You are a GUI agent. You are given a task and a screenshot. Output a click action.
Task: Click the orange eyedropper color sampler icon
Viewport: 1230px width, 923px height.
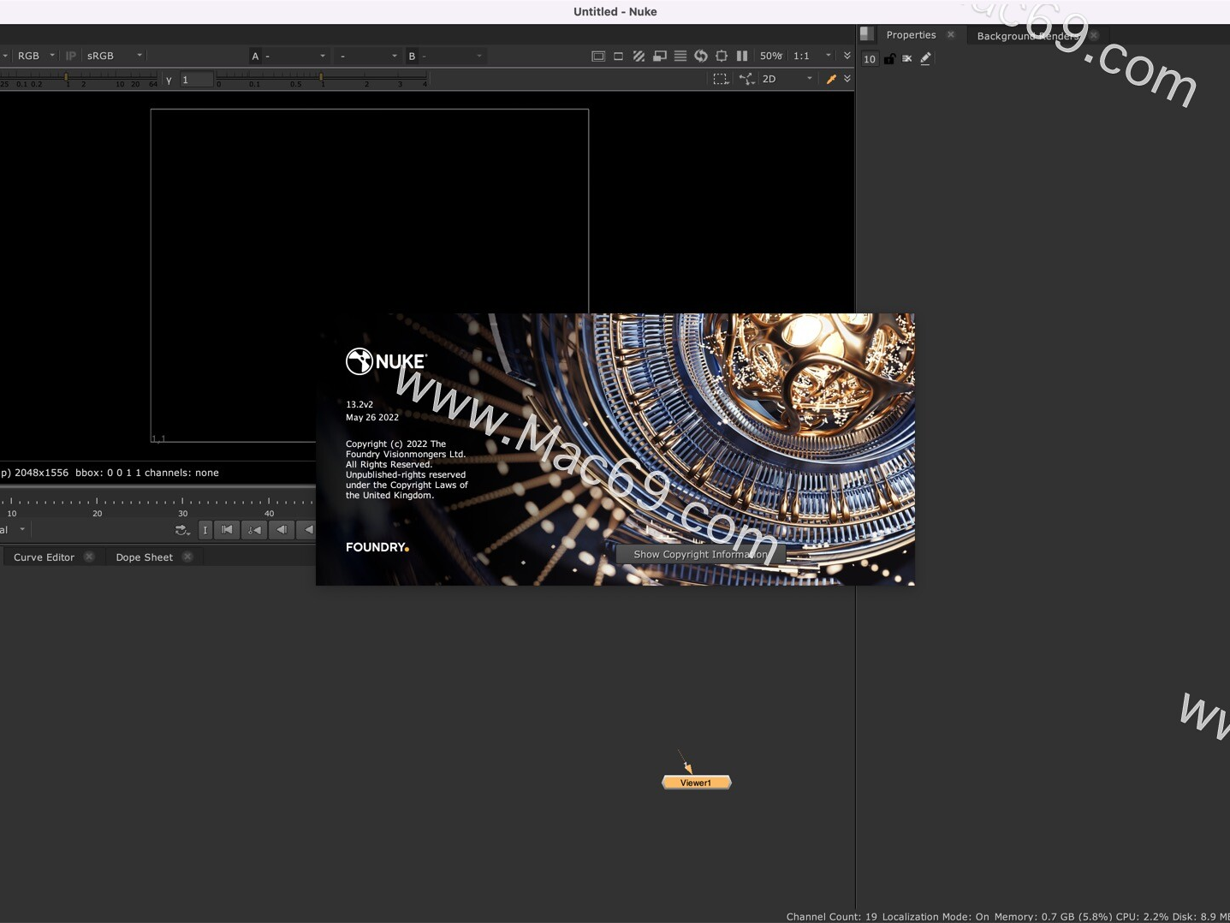(830, 79)
